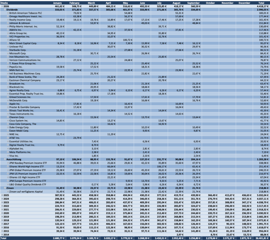The width and height of the screenshot is (270, 240).
Task: Expand Altria Group Inc. row
Action: click(x=8, y=33)
